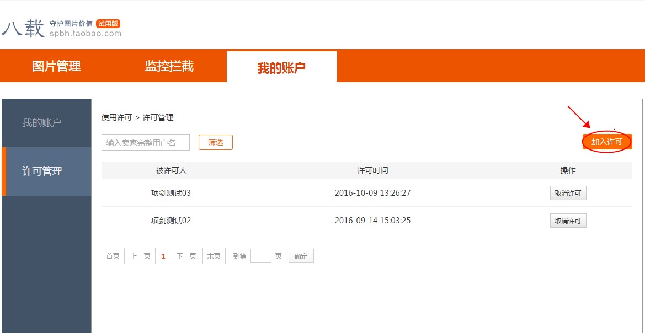Click the 下一页 pagination button
Image resolution: width=645 pixels, height=333 pixels.
click(x=186, y=255)
